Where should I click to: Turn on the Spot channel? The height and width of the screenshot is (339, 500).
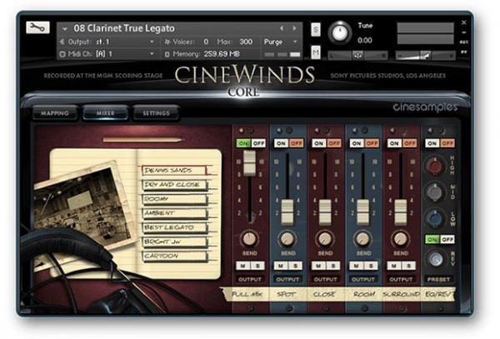(281, 143)
